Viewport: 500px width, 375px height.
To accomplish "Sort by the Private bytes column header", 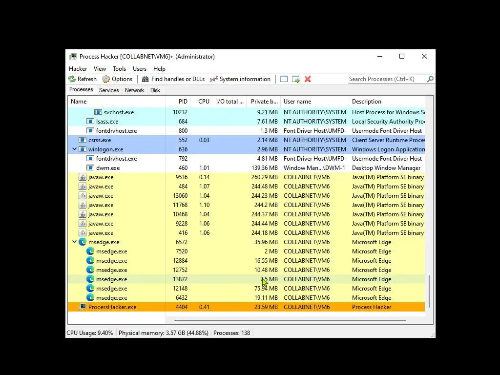I will 263,102.
